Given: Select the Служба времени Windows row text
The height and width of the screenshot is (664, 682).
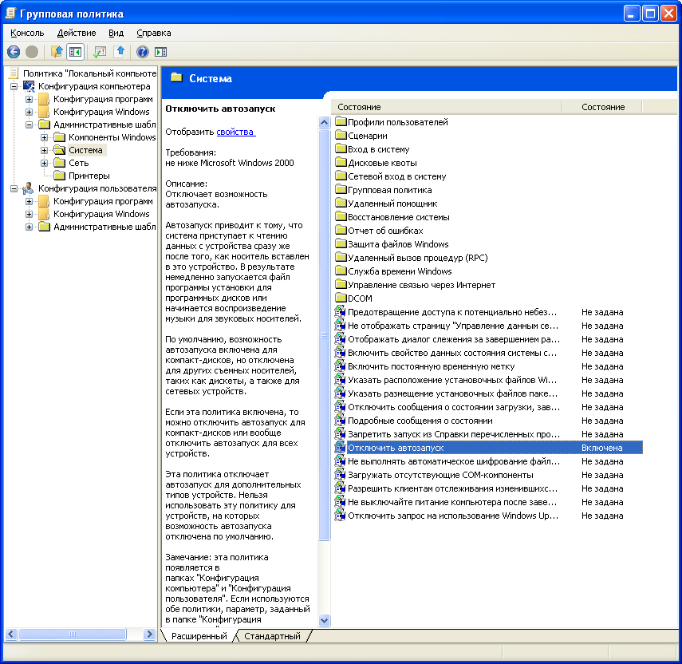Looking at the screenshot, I should [400, 271].
